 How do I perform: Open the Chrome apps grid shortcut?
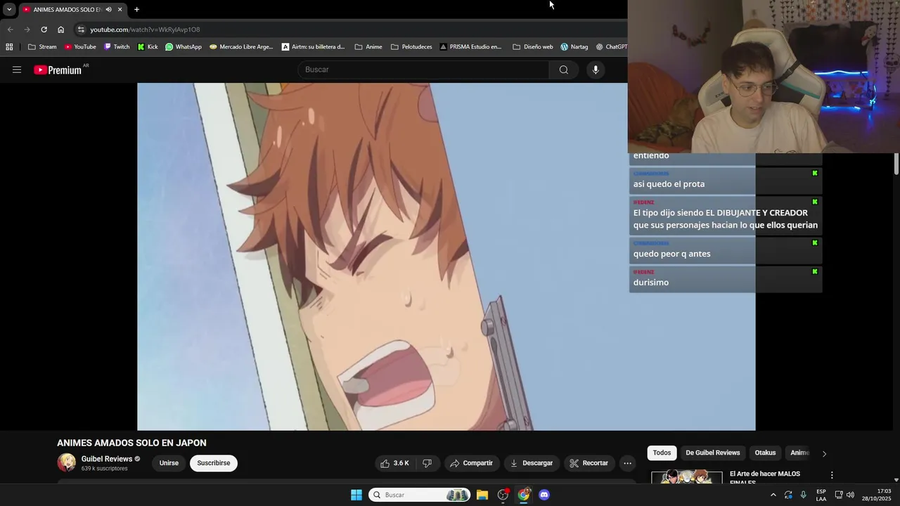pos(9,47)
